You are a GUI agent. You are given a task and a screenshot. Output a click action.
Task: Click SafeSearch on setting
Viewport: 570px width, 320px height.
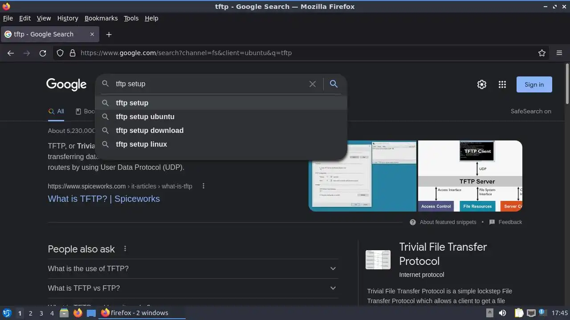coord(531,111)
